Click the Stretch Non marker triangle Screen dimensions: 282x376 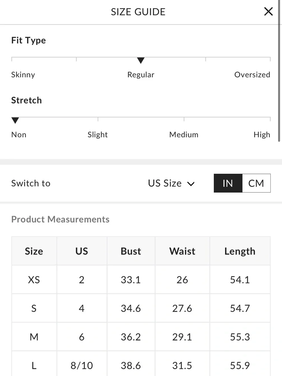click(15, 120)
